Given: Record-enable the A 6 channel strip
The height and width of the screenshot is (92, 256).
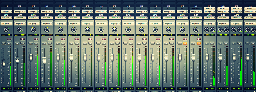Looking at the screenshot, I should pos(131,39).
